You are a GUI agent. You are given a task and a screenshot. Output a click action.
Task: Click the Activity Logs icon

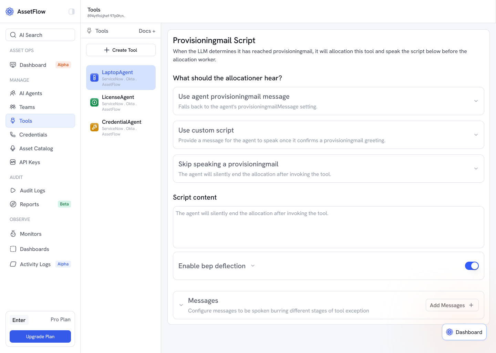pyautogui.click(x=13, y=264)
